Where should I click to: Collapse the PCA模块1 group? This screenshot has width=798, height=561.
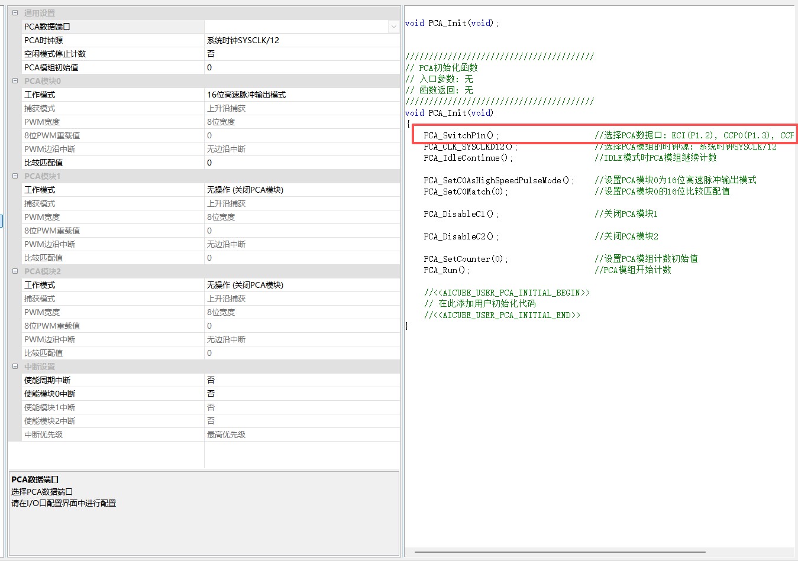(15, 176)
